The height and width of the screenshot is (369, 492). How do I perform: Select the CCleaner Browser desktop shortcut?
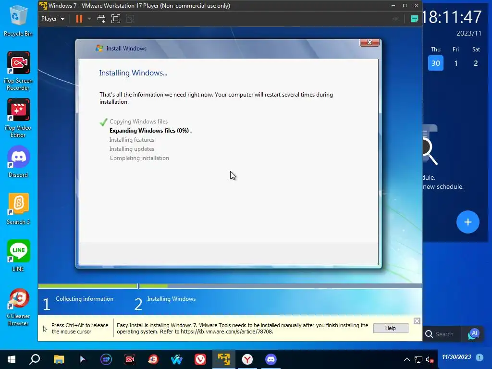[x=18, y=307]
